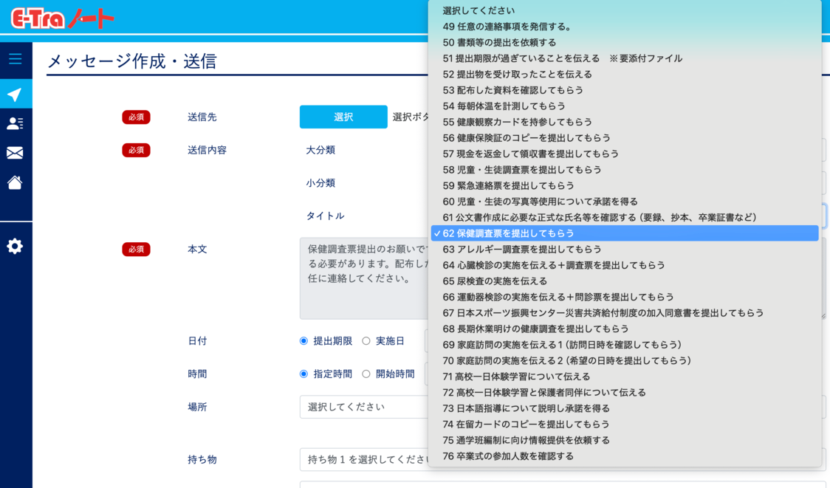The image size is (830, 488).
Task: Select option 76 卒業式の参加人数を確認する
Action: (x=625, y=456)
